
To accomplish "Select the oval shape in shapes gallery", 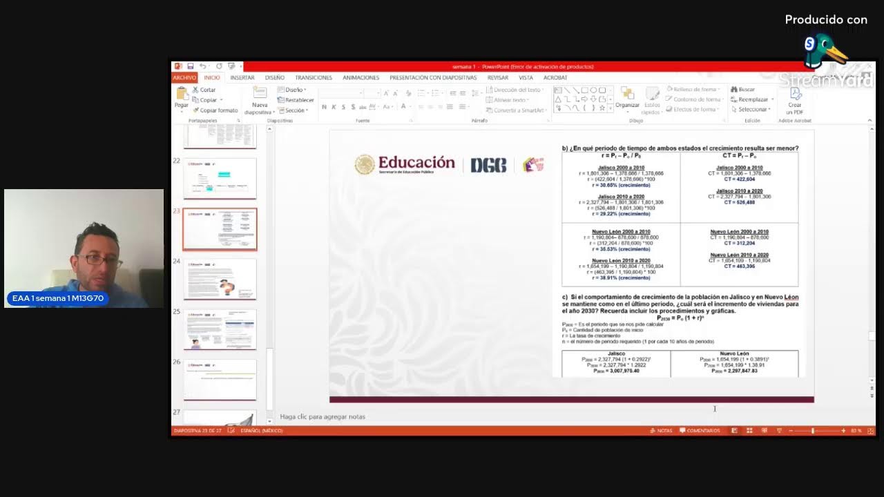I will (x=593, y=90).
